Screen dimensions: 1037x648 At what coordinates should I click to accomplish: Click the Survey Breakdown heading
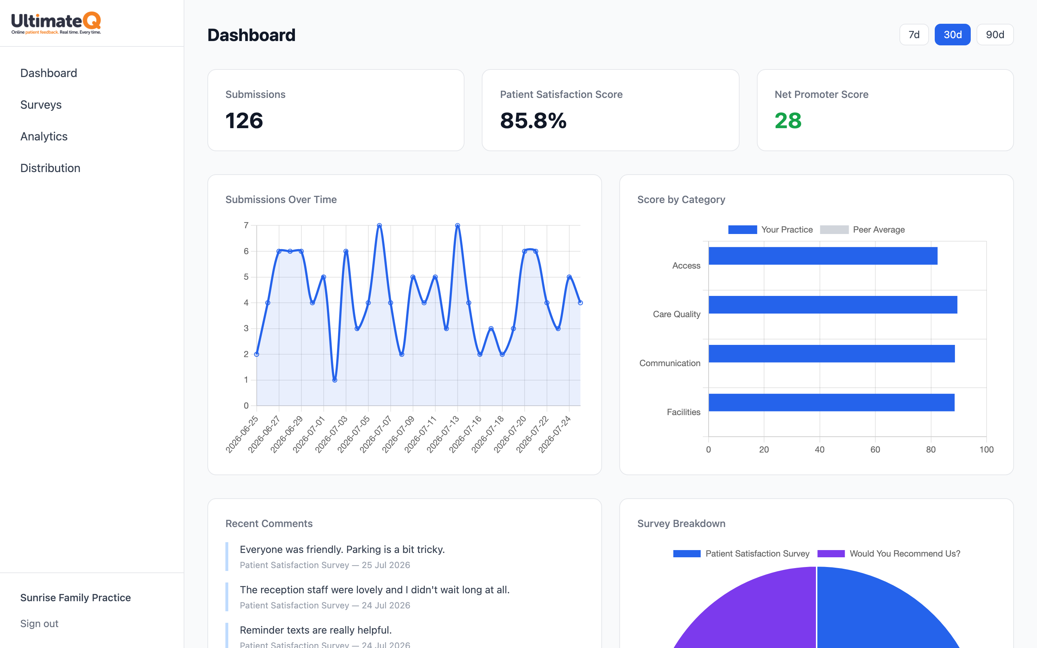(x=681, y=524)
